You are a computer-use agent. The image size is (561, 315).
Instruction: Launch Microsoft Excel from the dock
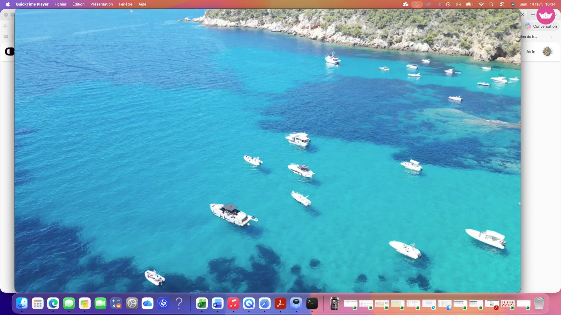click(202, 304)
